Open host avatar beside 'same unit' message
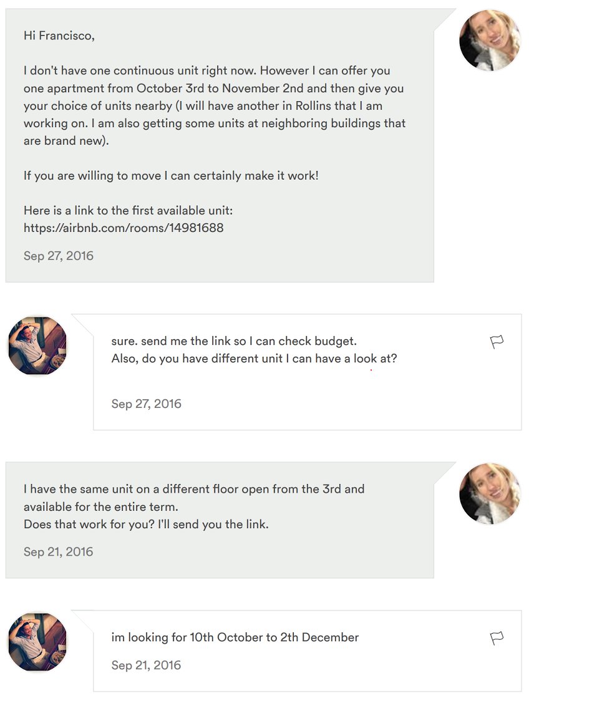Image resolution: width=607 pixels, height=701 pixels. click(490, 493)
